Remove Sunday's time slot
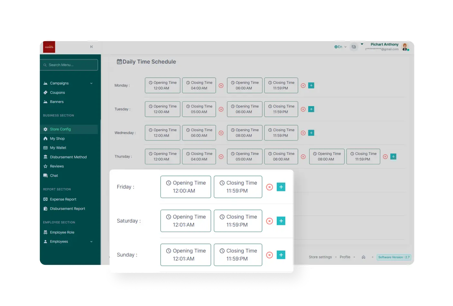The height and width of the screenshot is (306, 453). (270, 255)
